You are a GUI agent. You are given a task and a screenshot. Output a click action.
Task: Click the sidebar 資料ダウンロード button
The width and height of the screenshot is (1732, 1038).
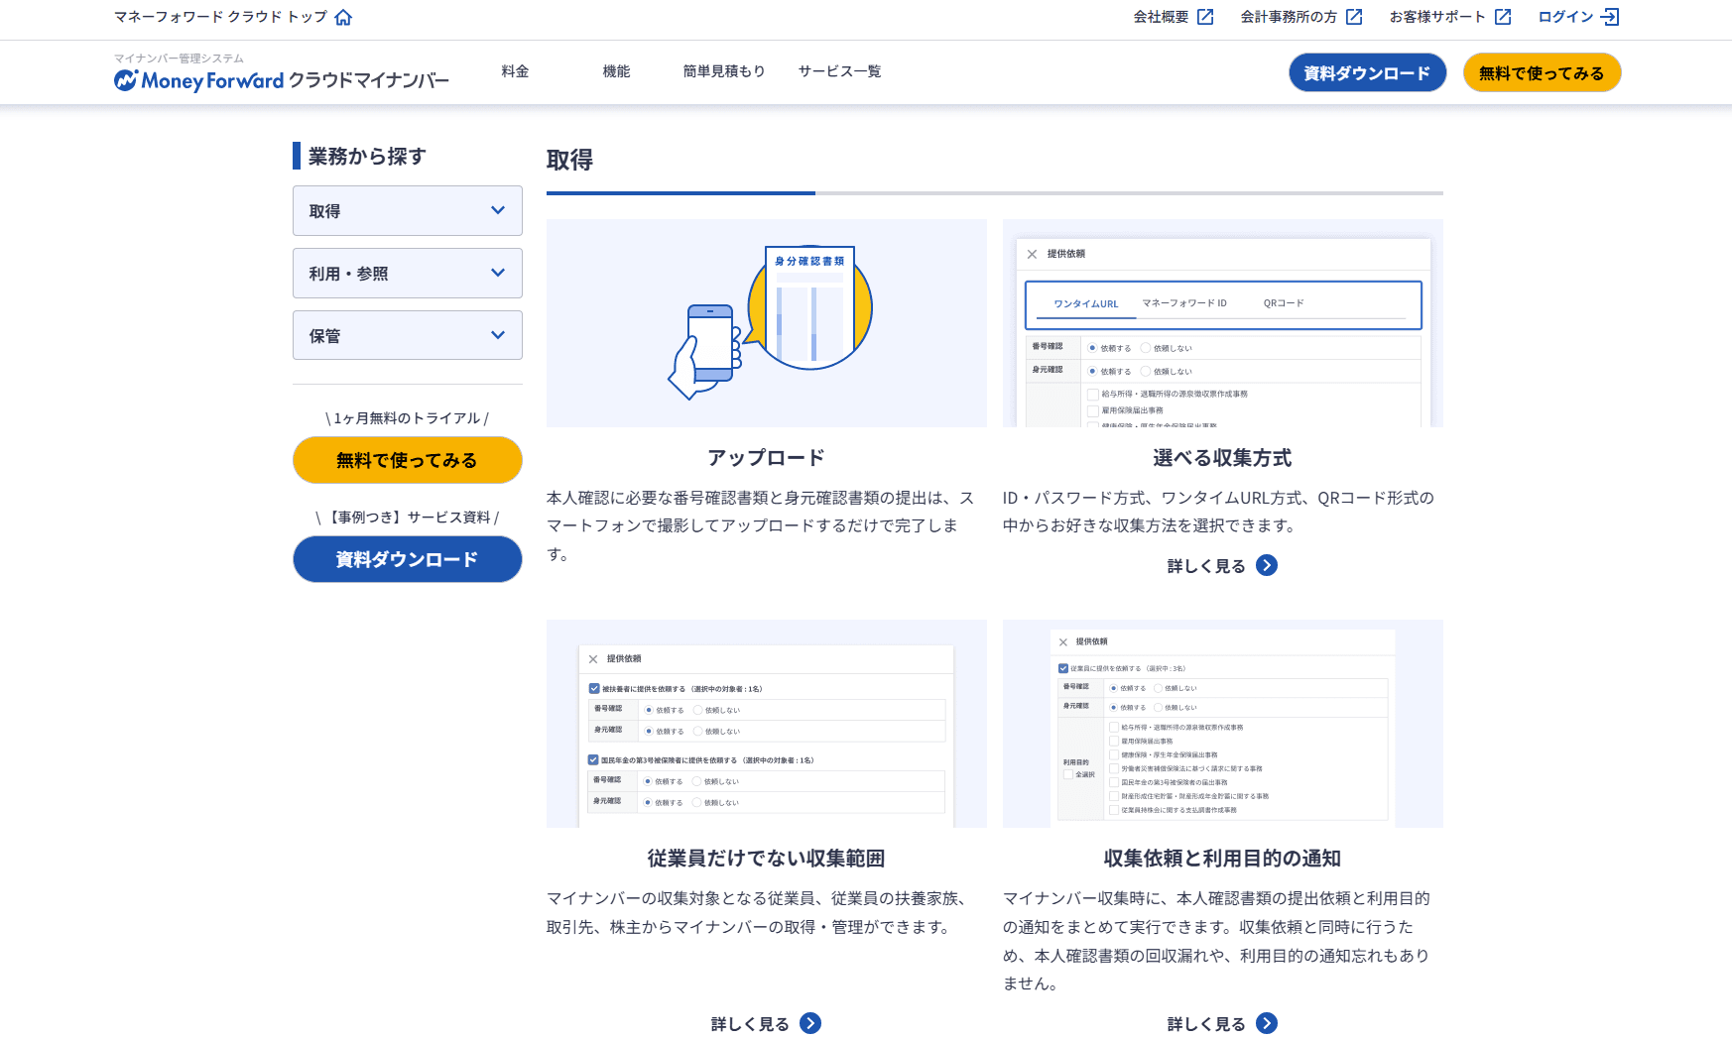click(x=408, y=559)
